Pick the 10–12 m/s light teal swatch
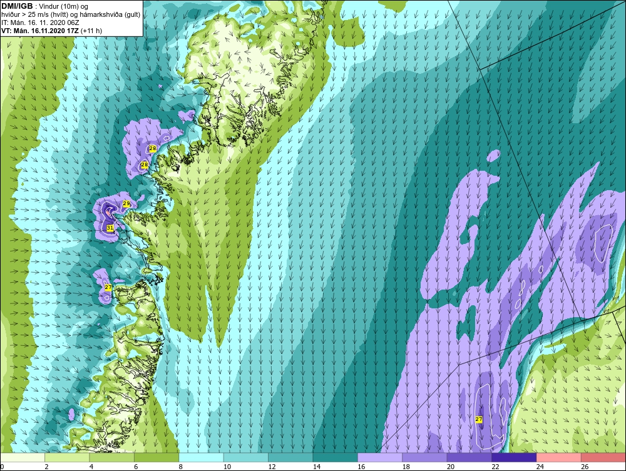626x471 pixels. [x=246, y=457]
